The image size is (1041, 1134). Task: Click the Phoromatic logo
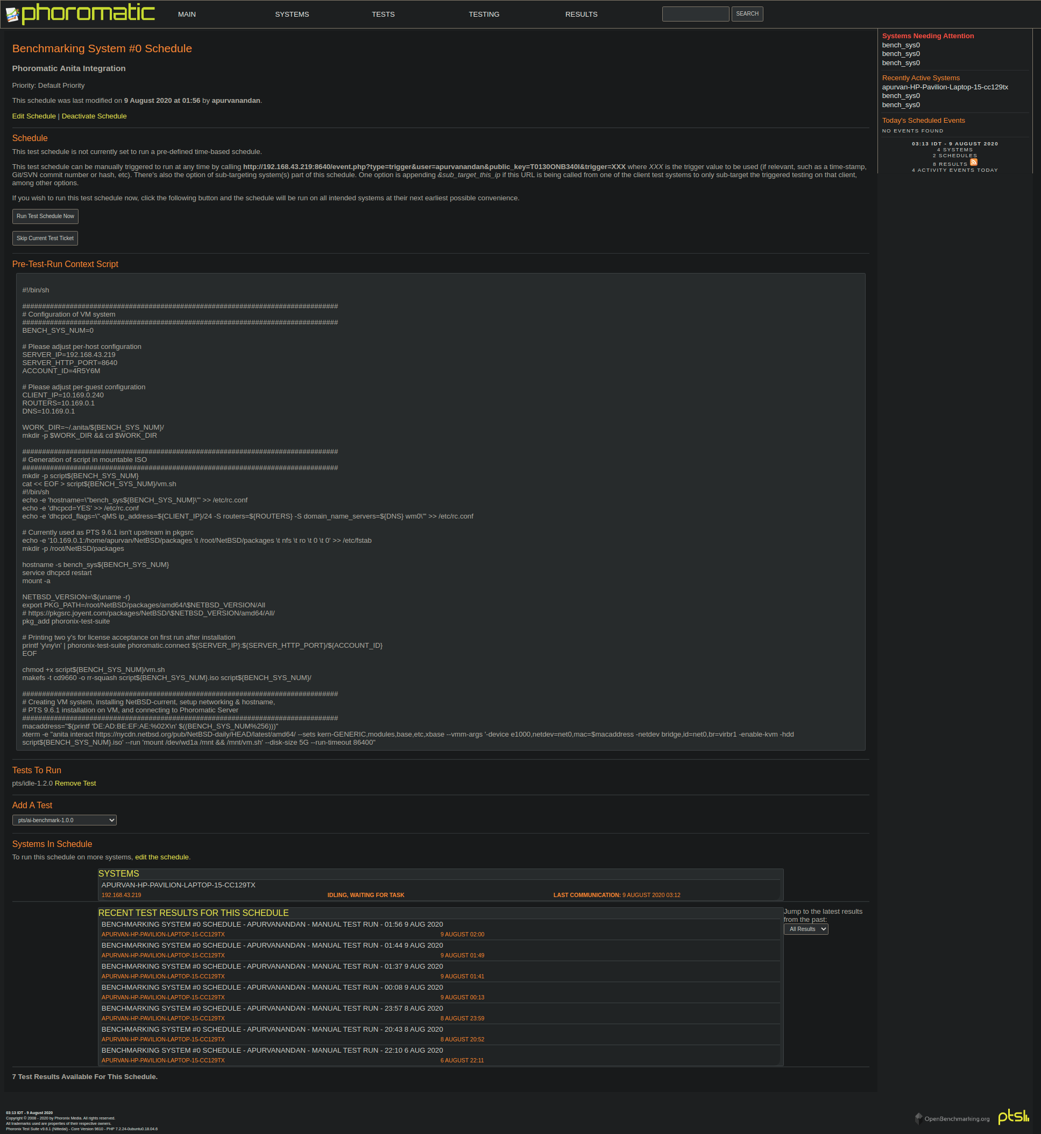80,13
